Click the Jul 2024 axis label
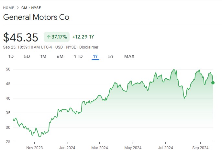This screenshot has width=222, height=156. (166, 148)
